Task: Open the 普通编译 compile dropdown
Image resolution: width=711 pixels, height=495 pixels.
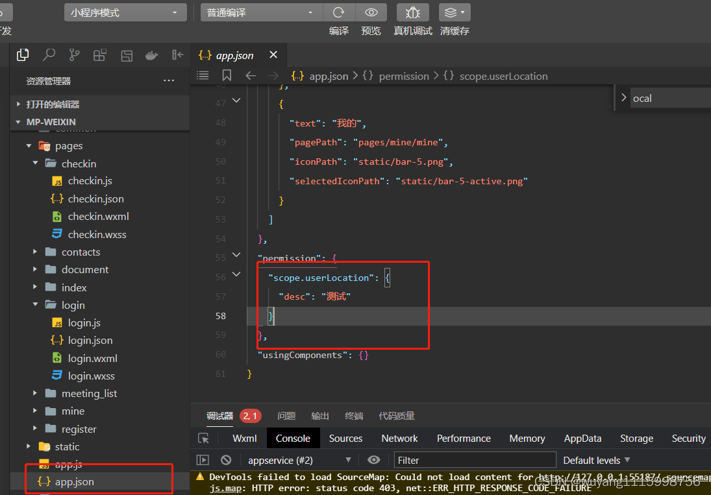Action: (x=261, y=12)
